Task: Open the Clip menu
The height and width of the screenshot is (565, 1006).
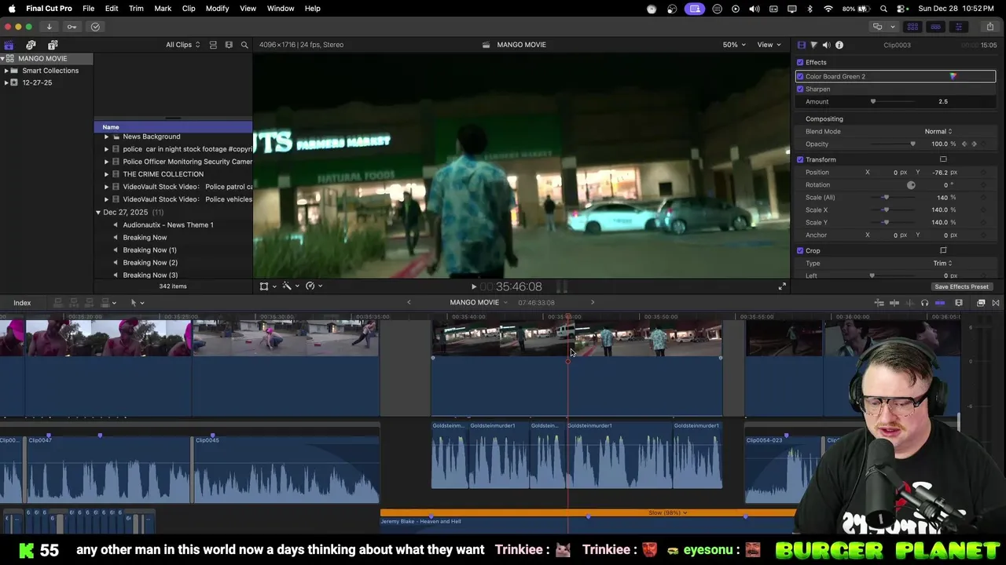Action: click(x=189, y=9)
